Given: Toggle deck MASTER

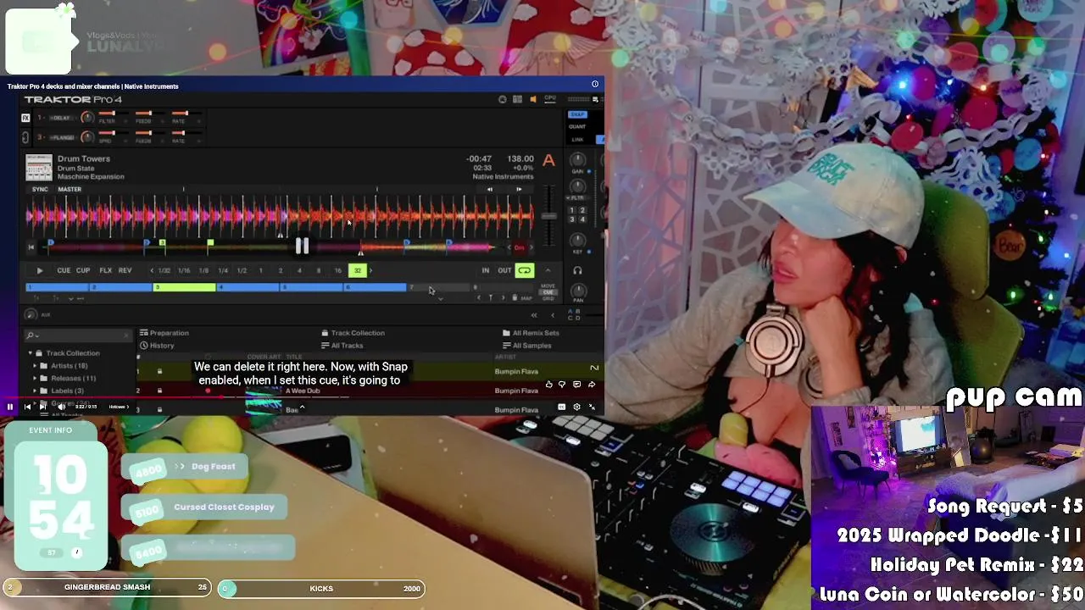Looking at the screenshot, I should coord(70,189).
